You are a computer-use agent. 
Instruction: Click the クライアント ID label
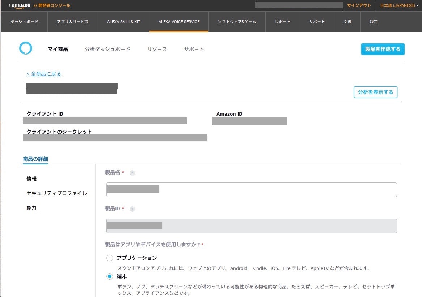(x=45, y=114)
